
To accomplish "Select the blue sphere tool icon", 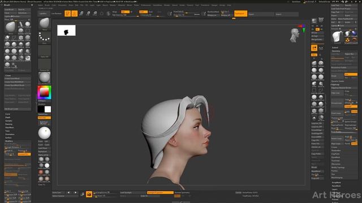I will [354, 34].
